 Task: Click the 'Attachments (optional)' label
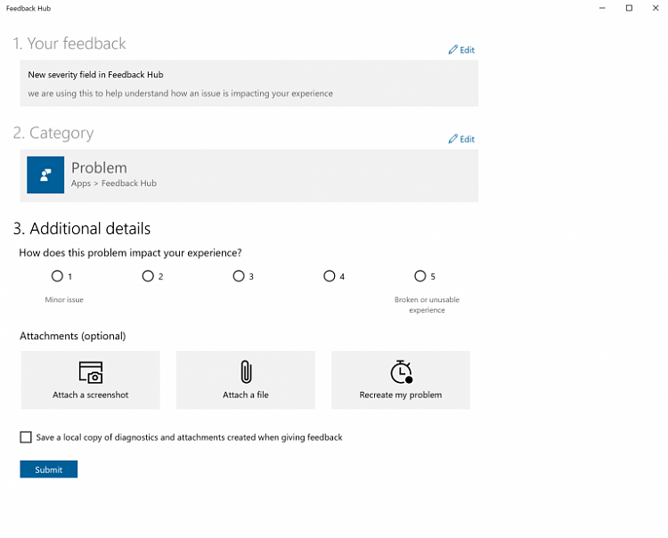coord(73,336)
